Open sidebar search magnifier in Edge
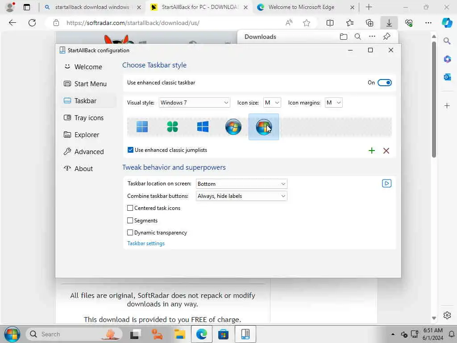 [447, 41]
